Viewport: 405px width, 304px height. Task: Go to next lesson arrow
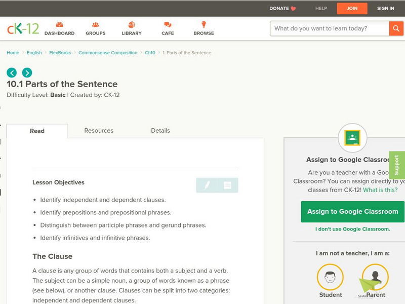(x=27, y=72)
